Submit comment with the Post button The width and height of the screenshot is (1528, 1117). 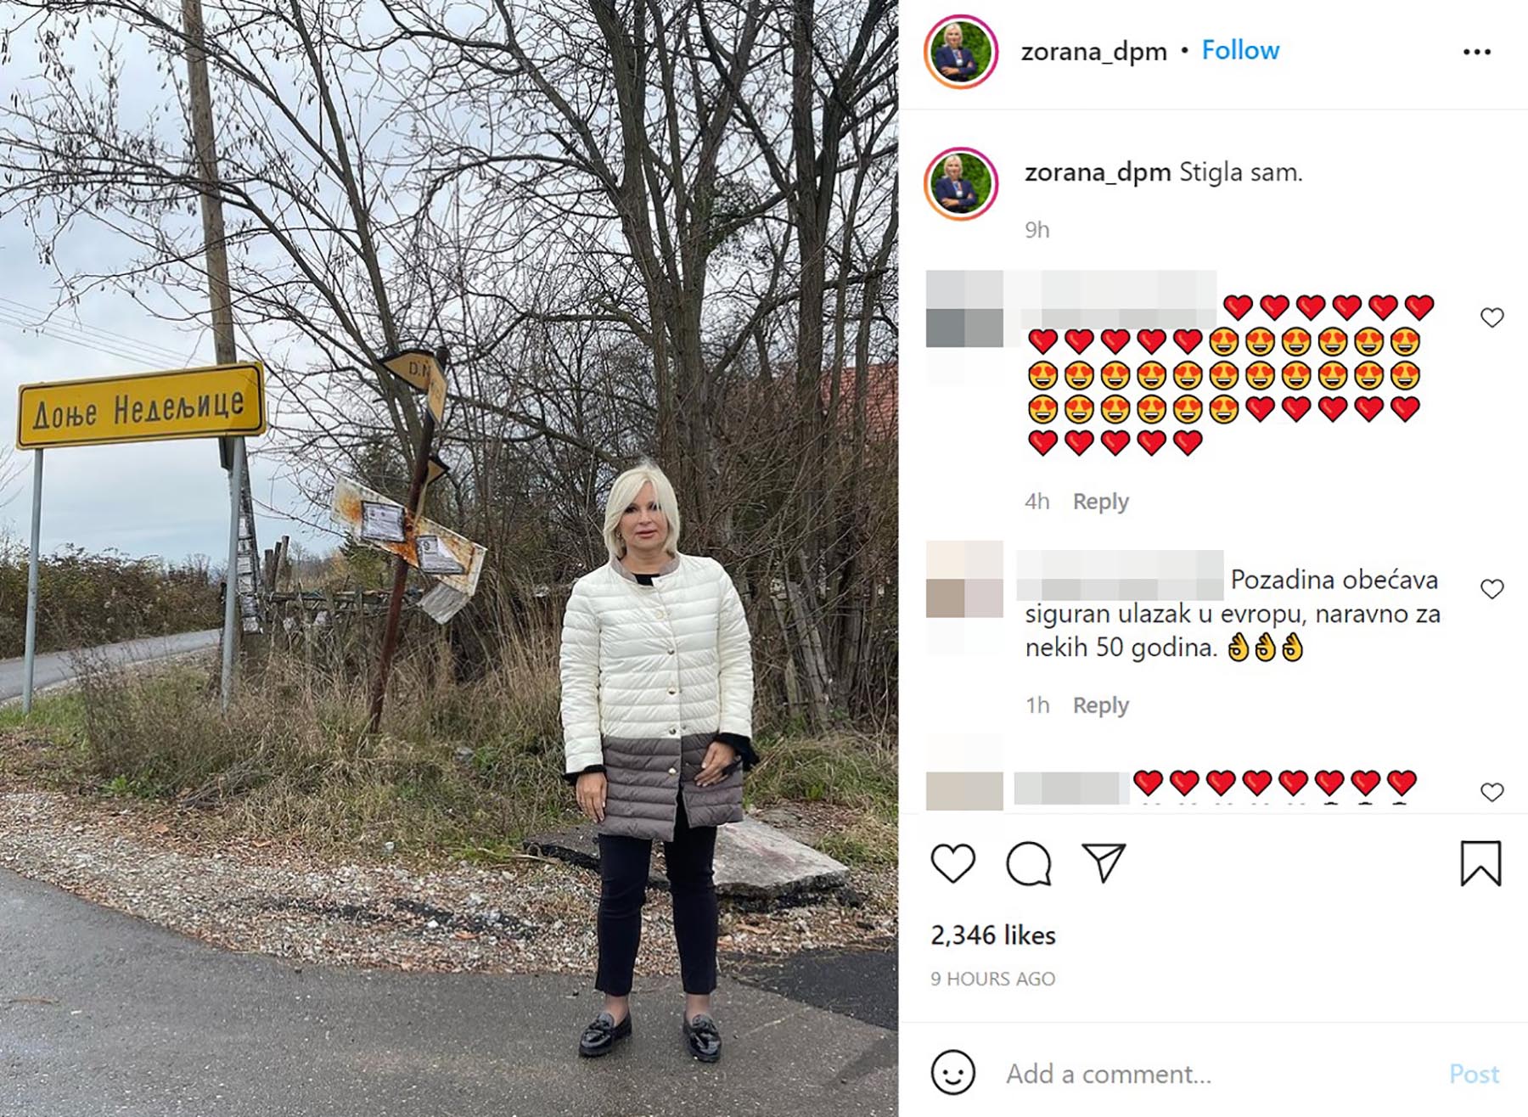point(1474,1074)
